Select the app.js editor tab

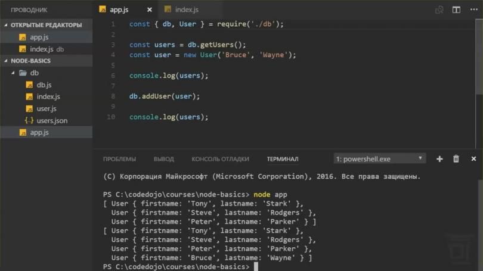[119, 10]
